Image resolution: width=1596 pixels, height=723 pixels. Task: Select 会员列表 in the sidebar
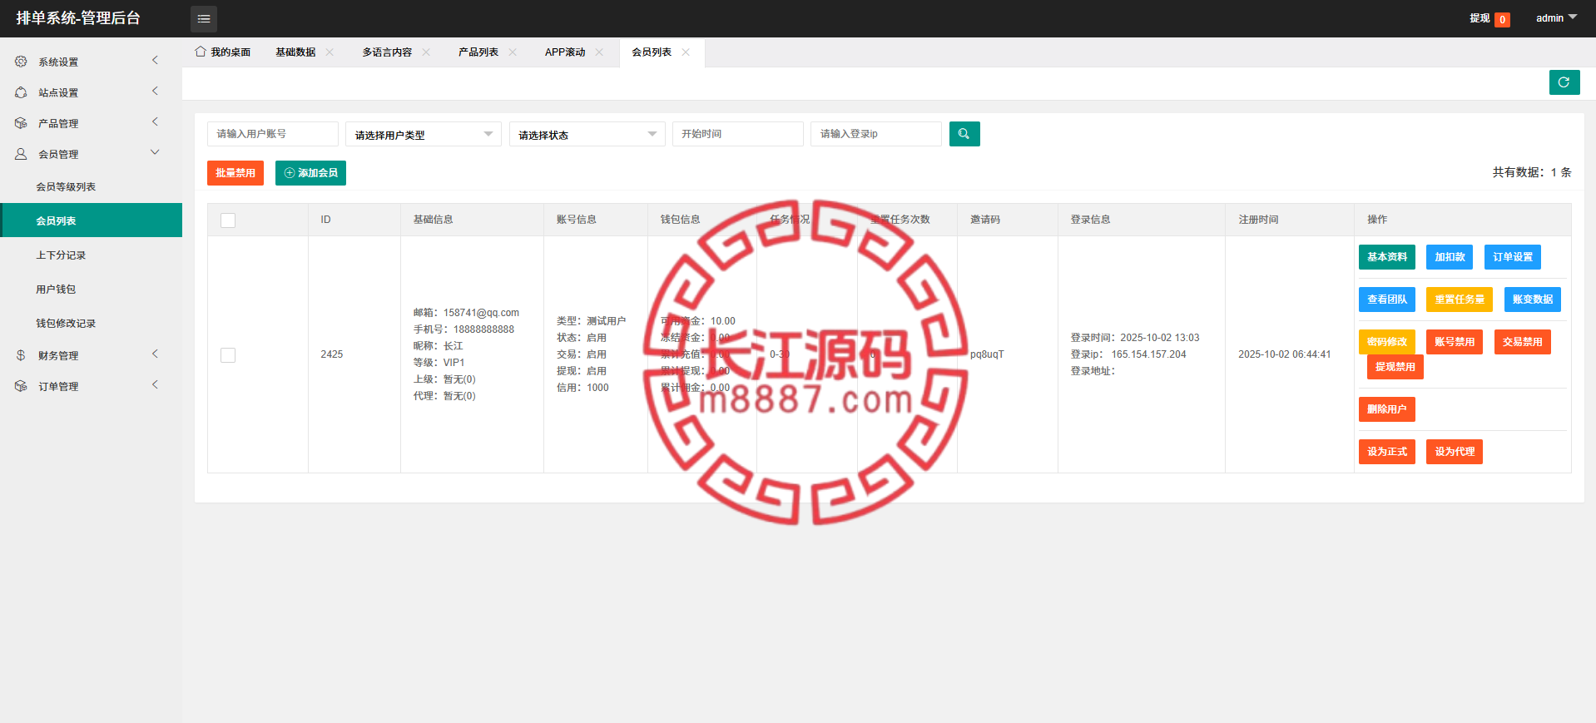tap(91, 220)
